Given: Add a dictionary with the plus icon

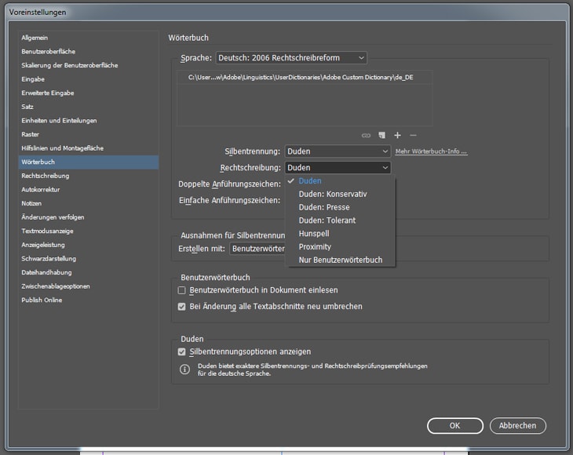Looking at the screenshot, I should click(x=397, y=136).
